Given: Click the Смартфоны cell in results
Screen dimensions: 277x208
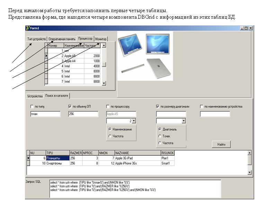Looking at the screenshot, I should pyautogui.click(x=58, y=163).
